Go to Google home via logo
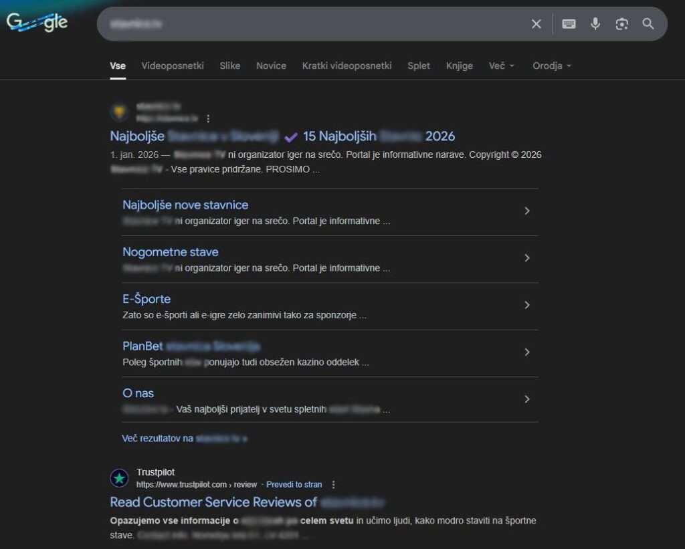Screen dimensions: 685x549 pyautogui.click(x=37, y=22)
